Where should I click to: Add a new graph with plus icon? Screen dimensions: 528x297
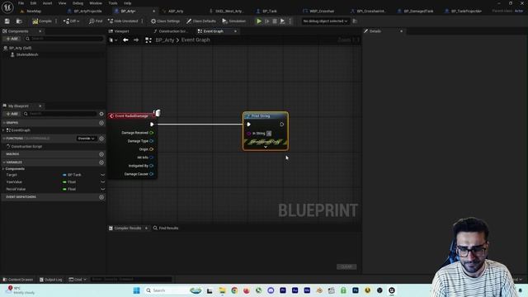pyautogui.click(x=101, y=123)
